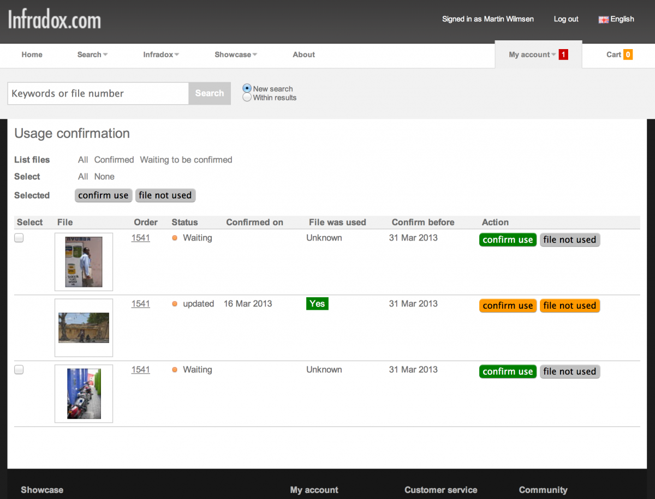Open the first file thumbnail of man standing

point(84,262)
